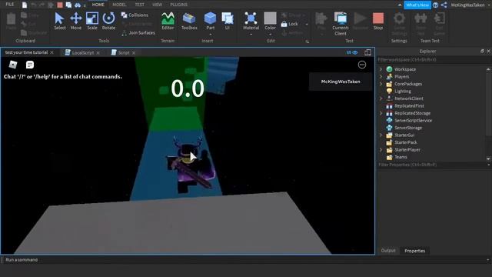Select the 'test your time tutorial' tab
Viewport: 492px width, 277px height.
pos(26,52)
